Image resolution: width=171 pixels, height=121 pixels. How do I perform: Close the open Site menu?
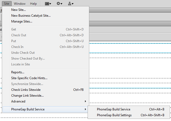[x=7, y=4]
